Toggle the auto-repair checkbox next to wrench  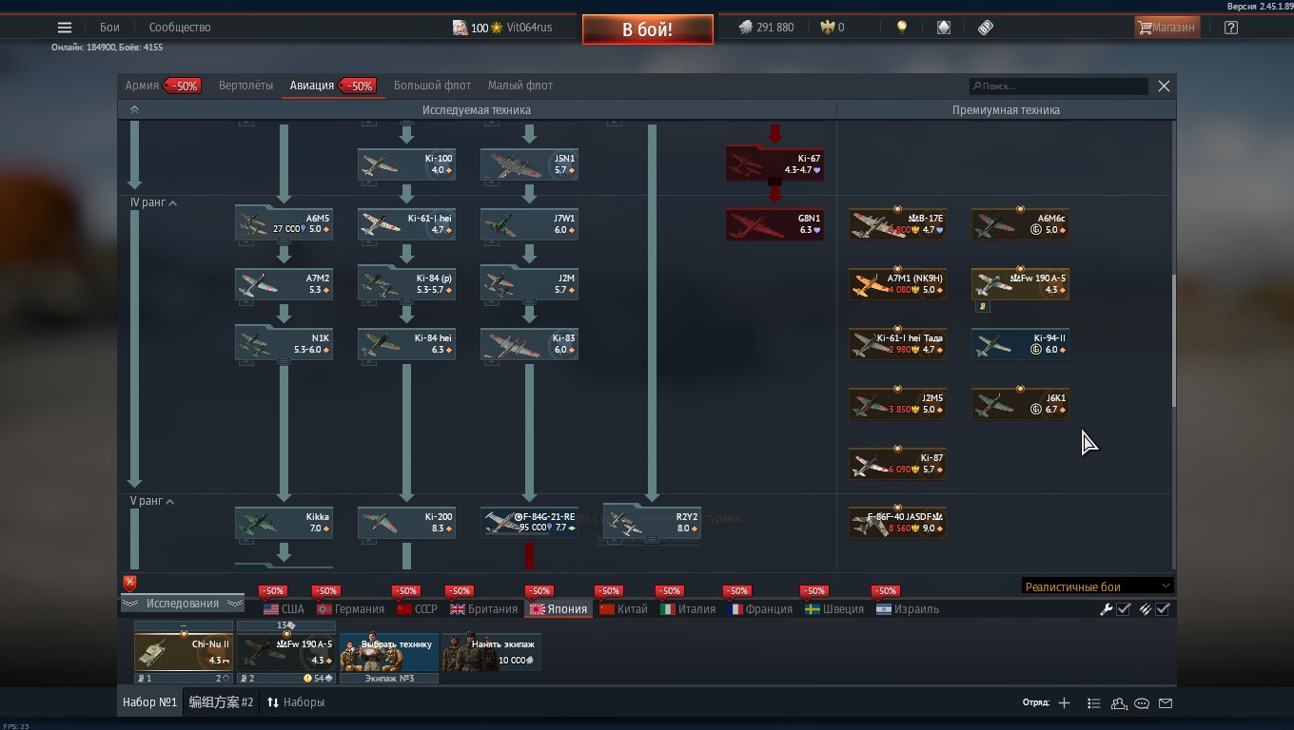tap(1124, 609)
